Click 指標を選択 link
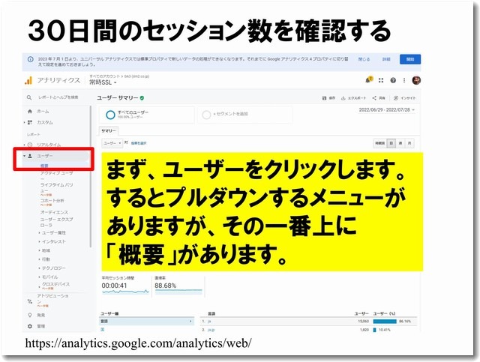The image size is (480, 362). [x=139, y=143]
